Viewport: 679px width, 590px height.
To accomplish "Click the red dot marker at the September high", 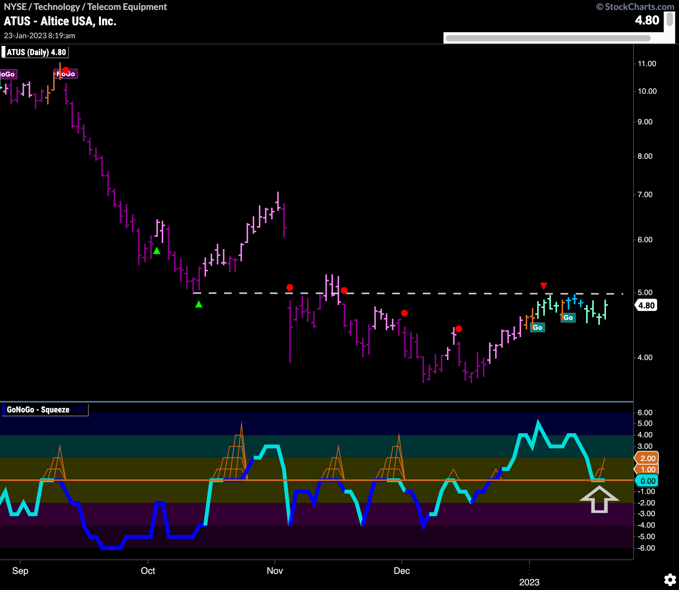I will pos(66,70).
